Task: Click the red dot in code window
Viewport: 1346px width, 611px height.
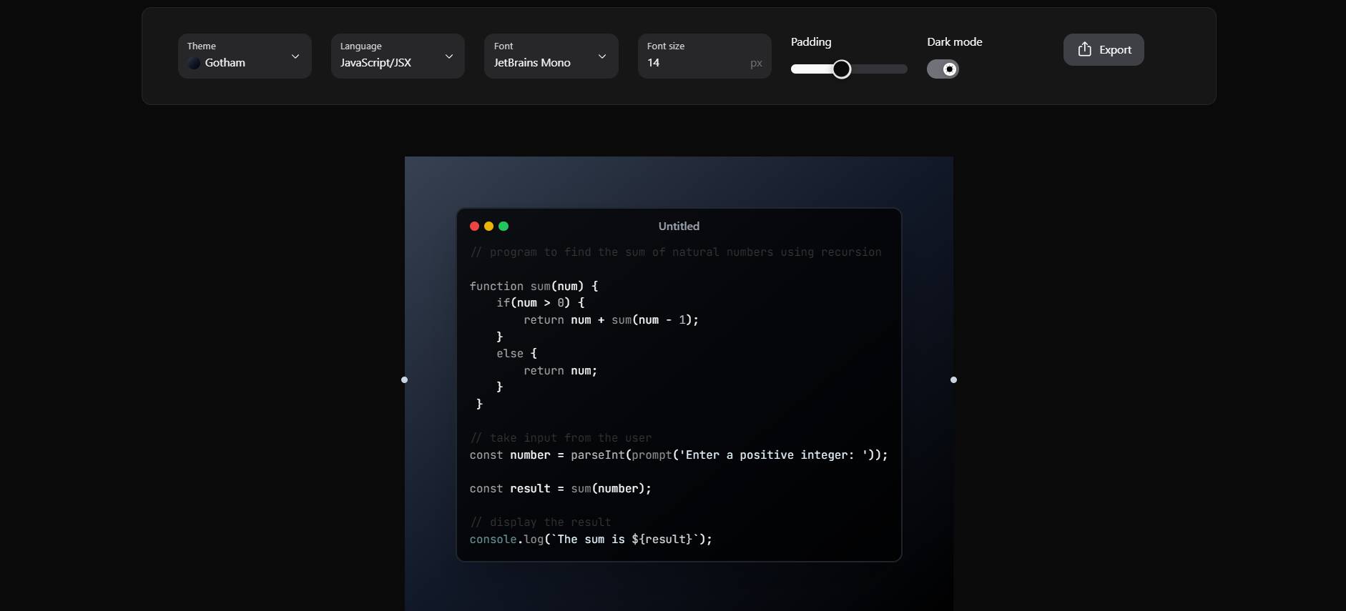Action: 474,226
